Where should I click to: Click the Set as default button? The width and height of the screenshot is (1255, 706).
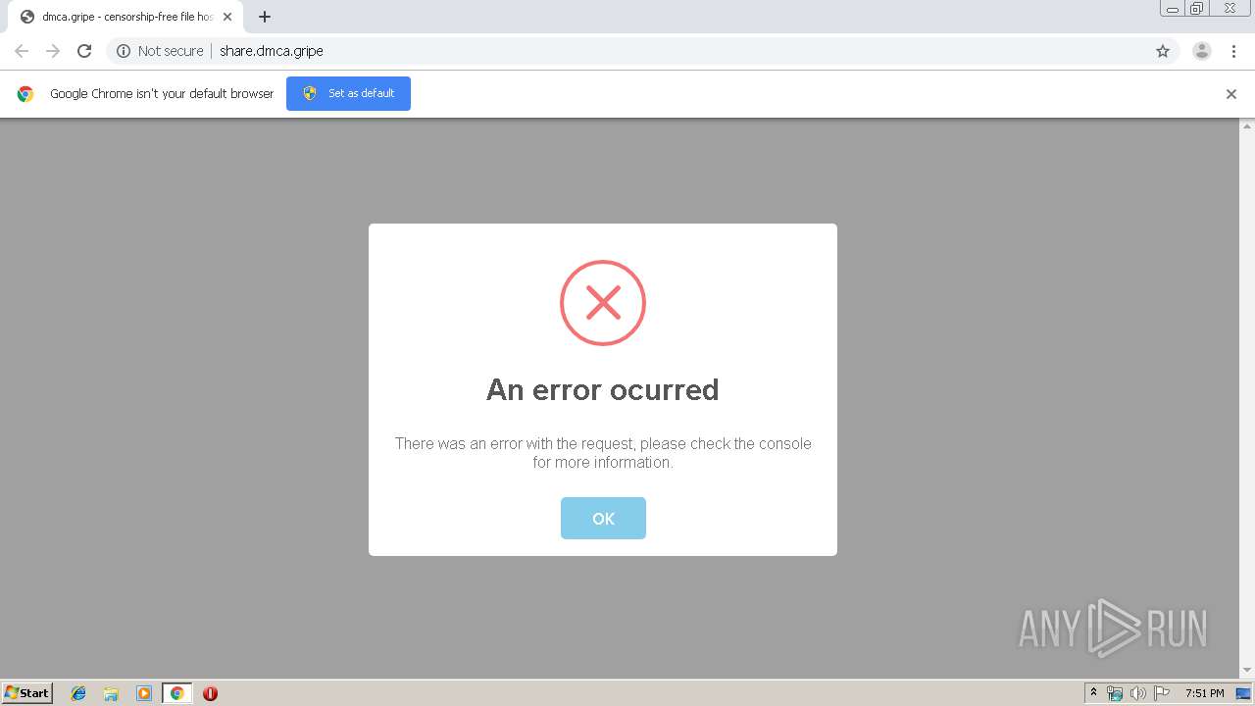pos(348,93)
